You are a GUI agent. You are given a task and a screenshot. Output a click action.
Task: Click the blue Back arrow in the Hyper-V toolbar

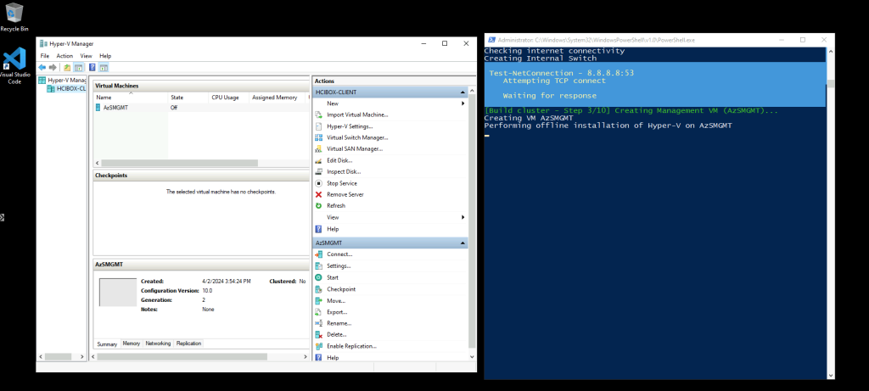tap(42, 68)
